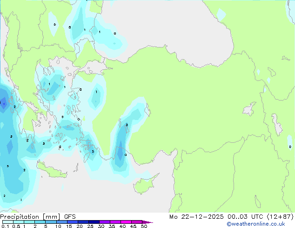
Task: Click the '25' legend value label
Action: (90, 226)
